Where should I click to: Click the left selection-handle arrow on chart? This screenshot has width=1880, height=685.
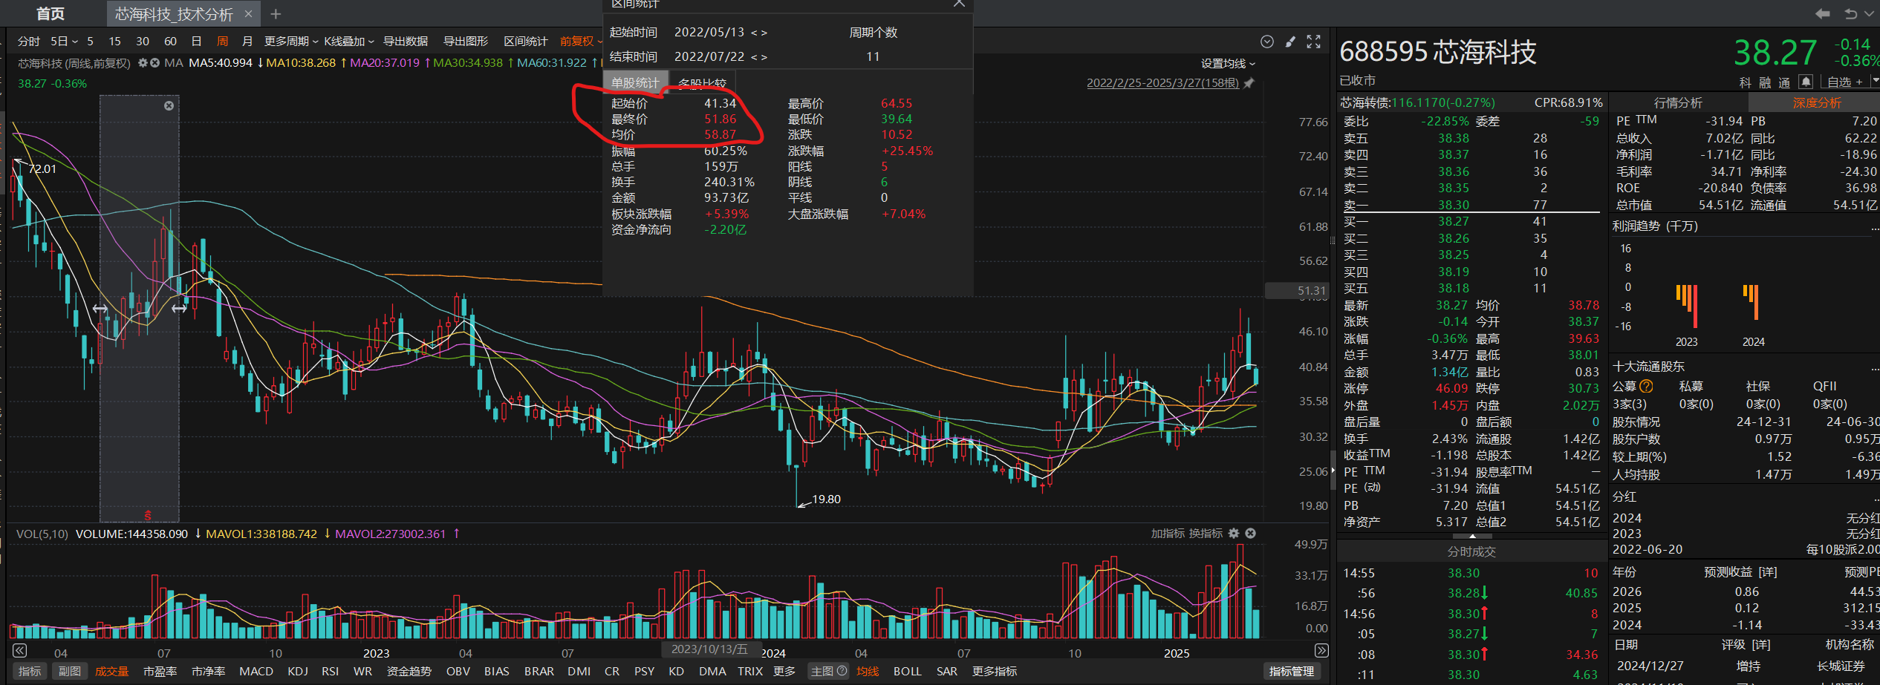click(100, 309)
